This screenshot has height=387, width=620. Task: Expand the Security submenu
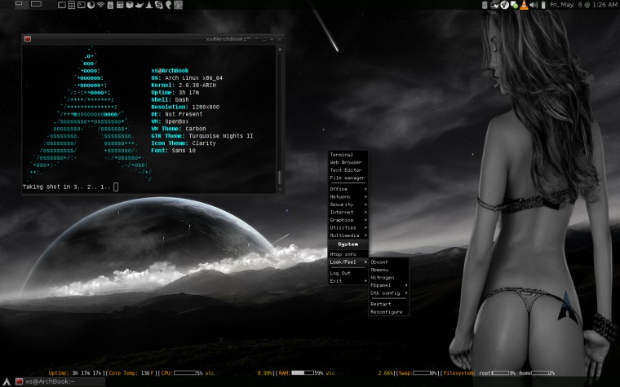[x=348, y=204]
